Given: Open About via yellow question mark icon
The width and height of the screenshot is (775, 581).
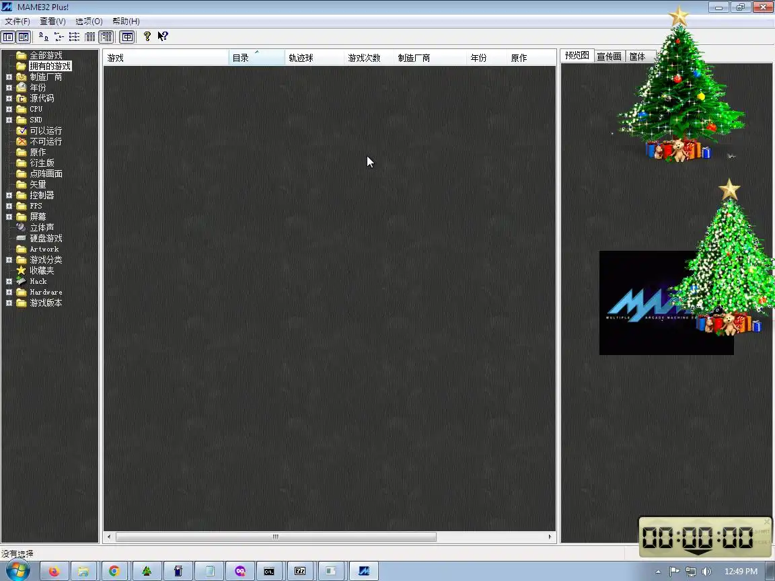Looking at the screenshot, I should [x=147, y=36].
